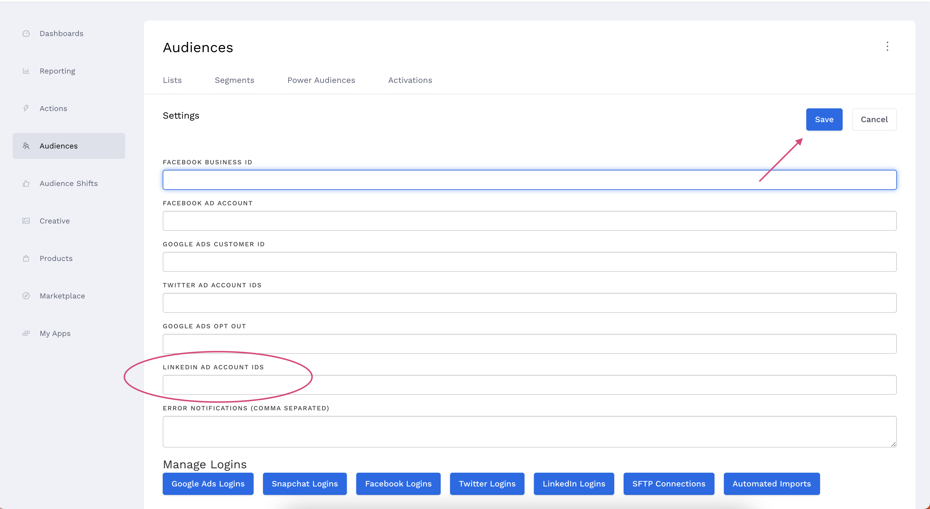Open Google Ads Logins
This screenshot has width=930, height=509.
(x=208, y=484)
